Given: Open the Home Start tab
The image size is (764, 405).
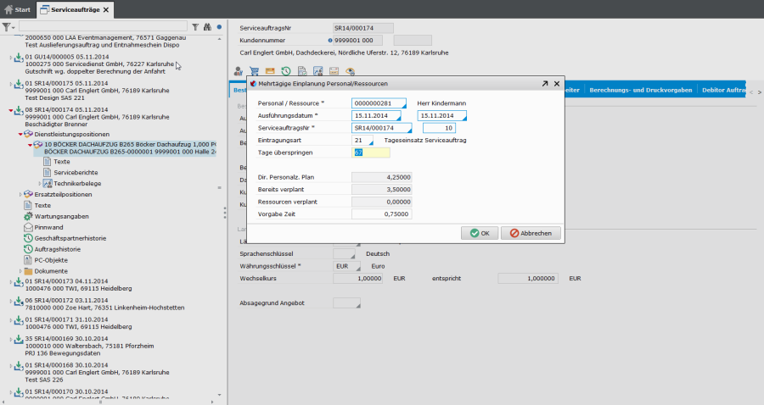Looking at the screenshot, I should click(17, 8).
